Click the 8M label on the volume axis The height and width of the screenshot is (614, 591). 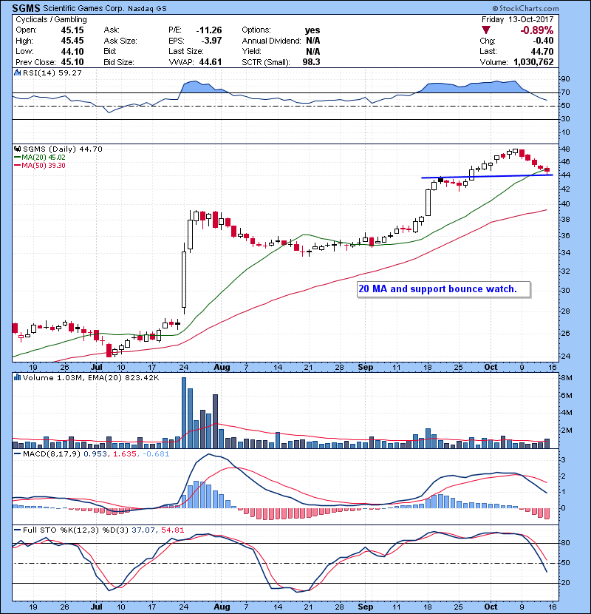(567, 378)
